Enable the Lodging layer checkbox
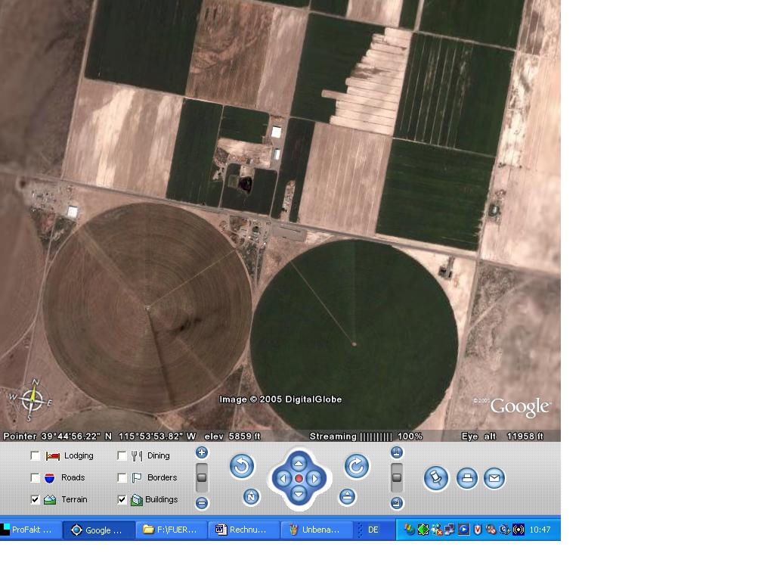This screenshot has width=774, height=581. click(35, 455)
